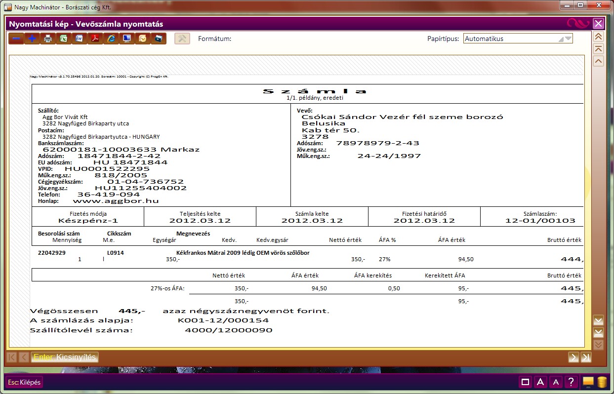
Task: Click the gold database icon in status bar
Action: 602,382
